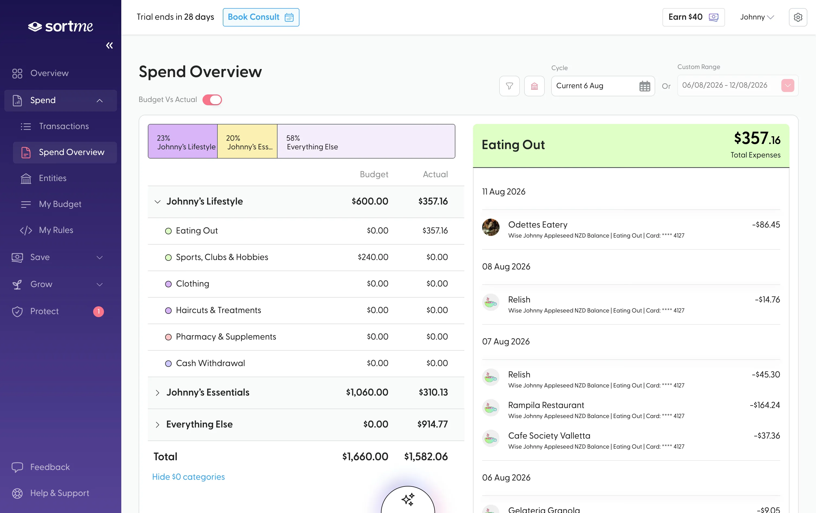
Task: Click the My Rules code icon
Action: coord(26,230)
